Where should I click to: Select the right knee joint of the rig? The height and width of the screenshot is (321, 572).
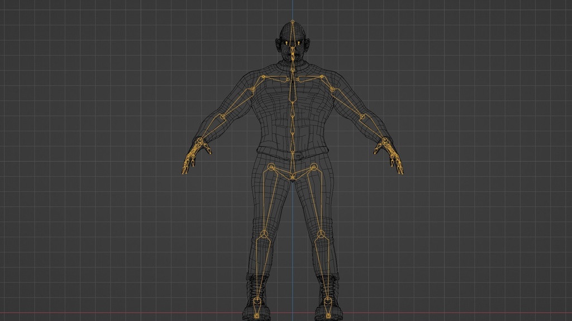point(264,234)
